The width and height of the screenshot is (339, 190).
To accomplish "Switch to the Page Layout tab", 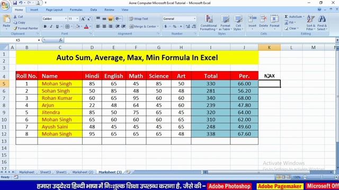I will [x=54, y=9].
